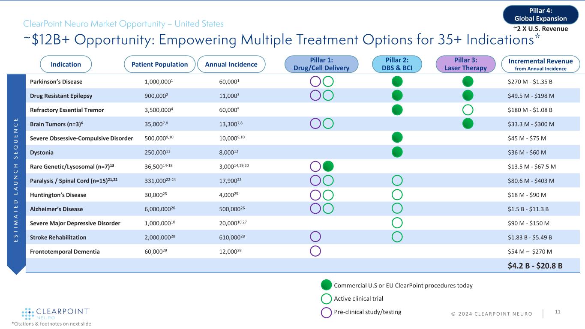Click the Pillar 1: Drug/Cell Delivery header
Screen dimensions: 585x329
(x=321, y=64)
